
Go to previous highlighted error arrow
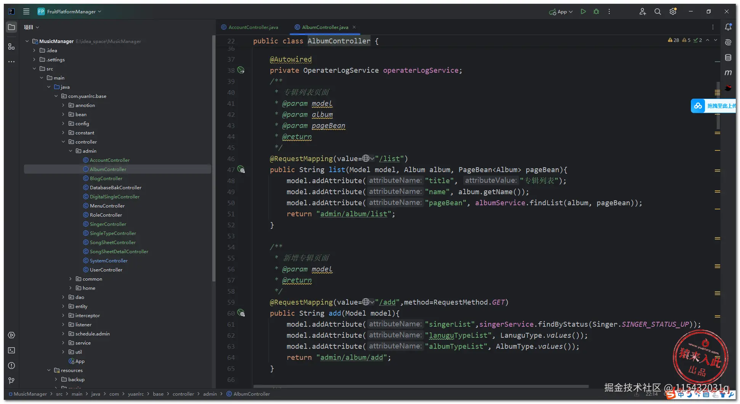click(x=708, y=40)
